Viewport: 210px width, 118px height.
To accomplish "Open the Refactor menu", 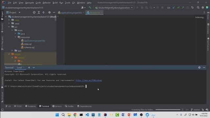I will [47, 3].
